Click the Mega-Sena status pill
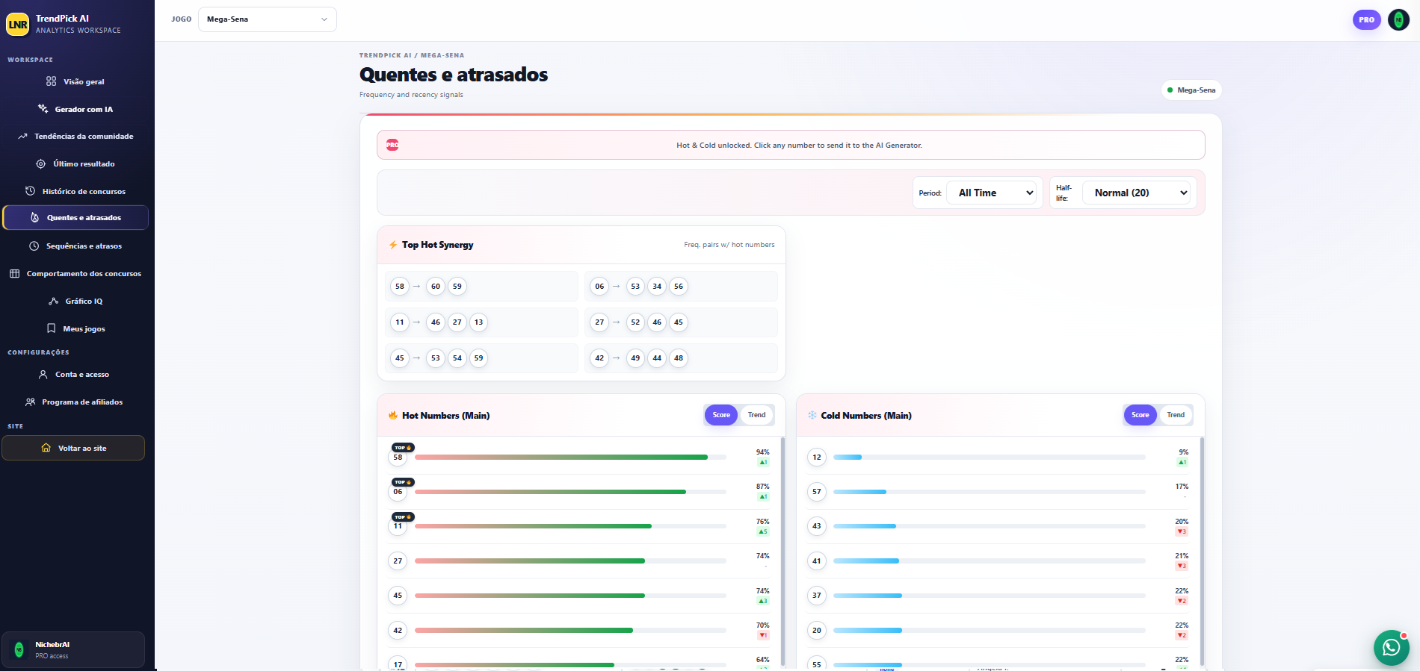 pyautogui.click(x=1191, y=90)
